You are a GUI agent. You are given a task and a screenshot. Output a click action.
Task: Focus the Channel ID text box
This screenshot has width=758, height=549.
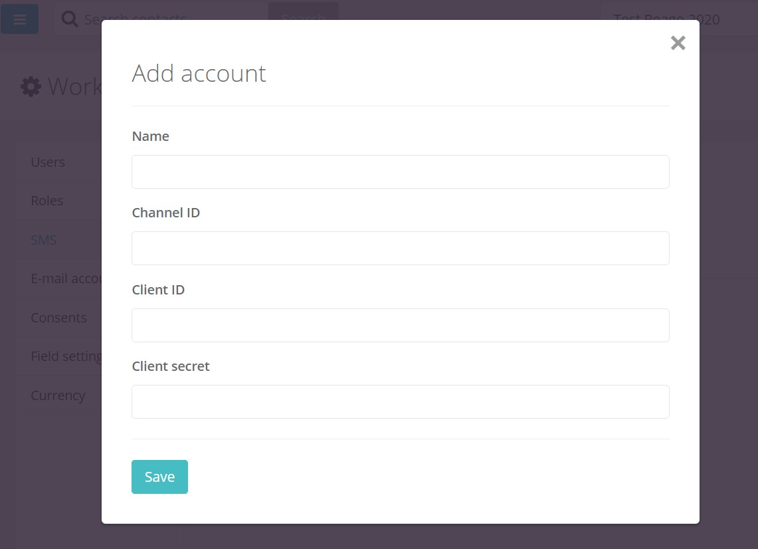click(401, 248)
